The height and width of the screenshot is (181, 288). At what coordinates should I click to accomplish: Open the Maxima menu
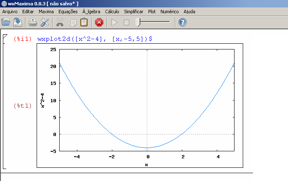(46, 12)
